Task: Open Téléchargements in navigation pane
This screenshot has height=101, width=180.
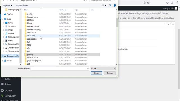Action: click(13, 37)
